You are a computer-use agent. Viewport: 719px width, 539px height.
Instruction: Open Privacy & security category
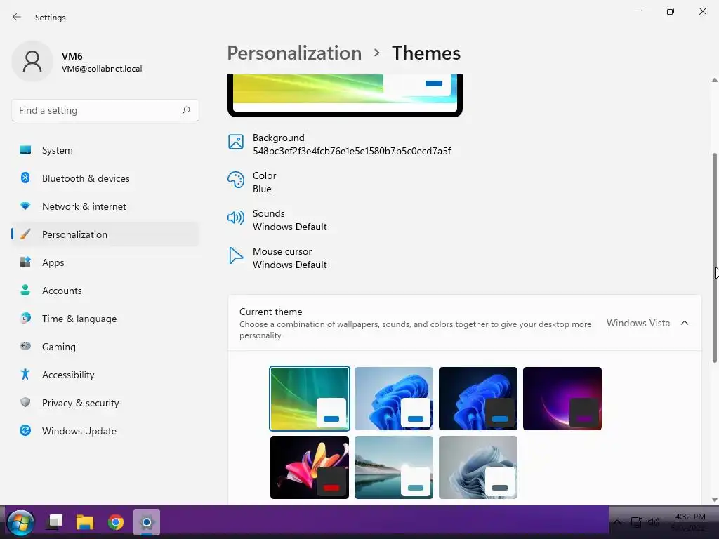pyautogui.click(x=105, y=403)
